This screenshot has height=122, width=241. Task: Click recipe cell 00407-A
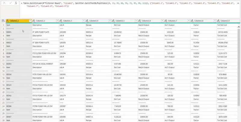[x=99, y=117]
